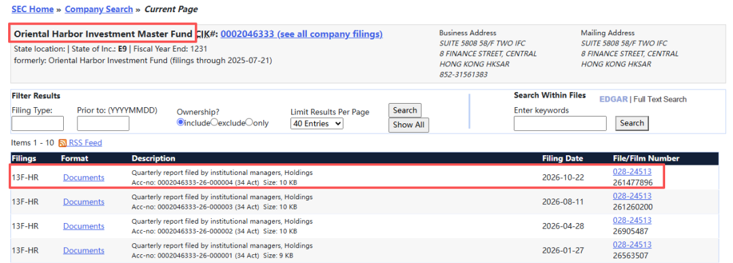Click the business phone 852-31561383
The image size is (733, 263).
(x=464, y=75)
